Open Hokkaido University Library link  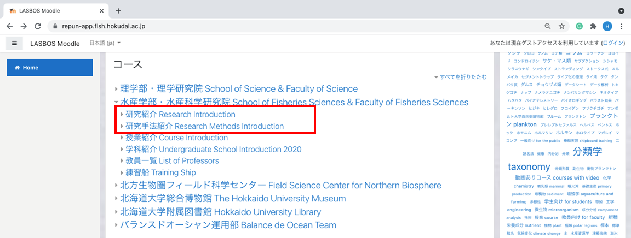pos(221,212)
